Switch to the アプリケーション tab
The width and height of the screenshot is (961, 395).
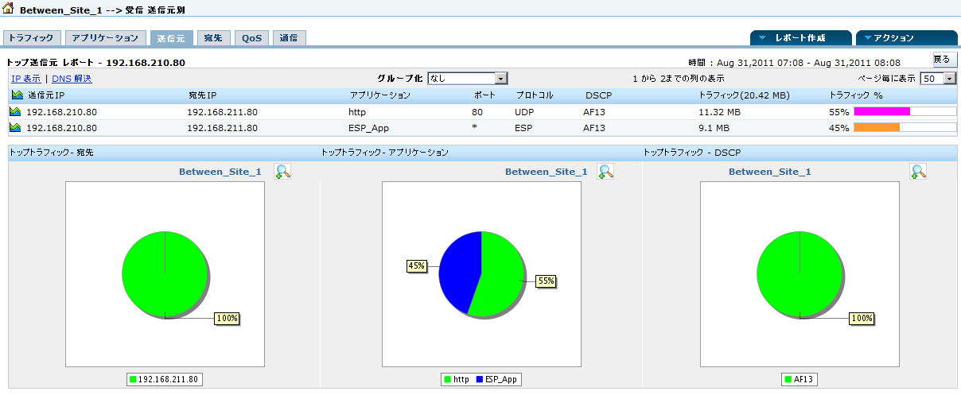coord(106,38)
